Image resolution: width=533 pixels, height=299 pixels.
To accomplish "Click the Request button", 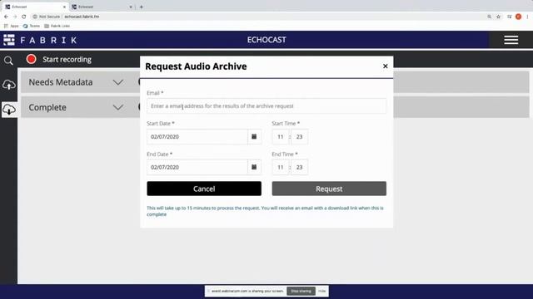I will coord(329,189).
